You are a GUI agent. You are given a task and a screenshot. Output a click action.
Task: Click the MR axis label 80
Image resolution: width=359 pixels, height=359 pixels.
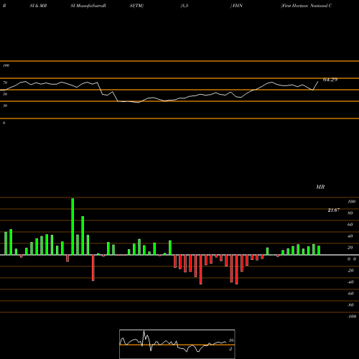[350, 213]
